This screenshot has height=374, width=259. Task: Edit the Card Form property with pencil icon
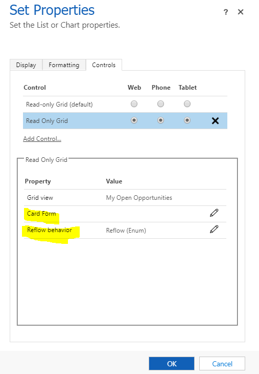coord(214,213)
